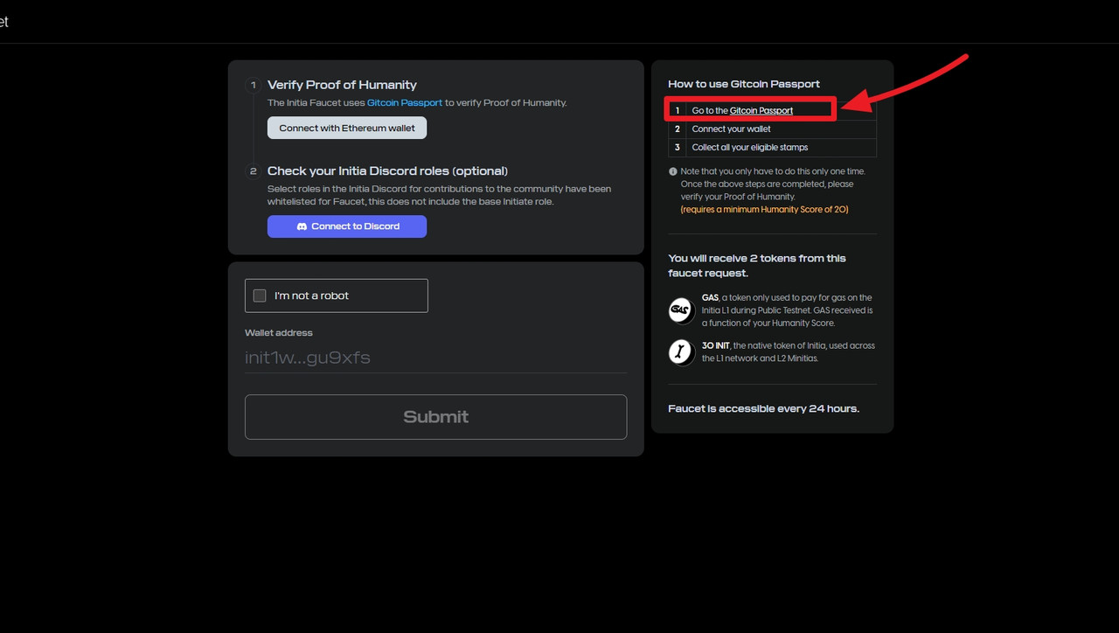Click the 'Wallet address' label
Viewport: 1119px width, 633px height.
coord(279,333)
